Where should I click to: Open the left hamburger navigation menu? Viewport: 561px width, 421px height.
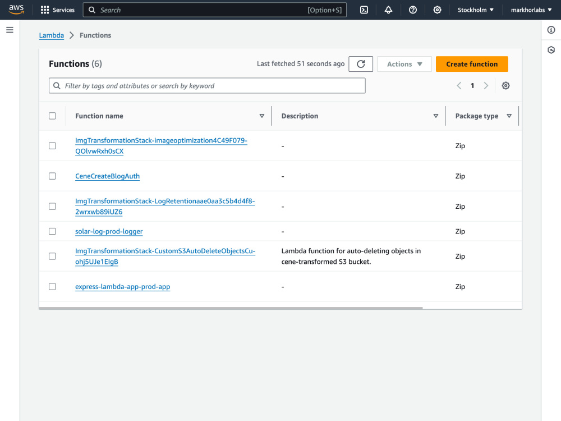pos(10,30)
